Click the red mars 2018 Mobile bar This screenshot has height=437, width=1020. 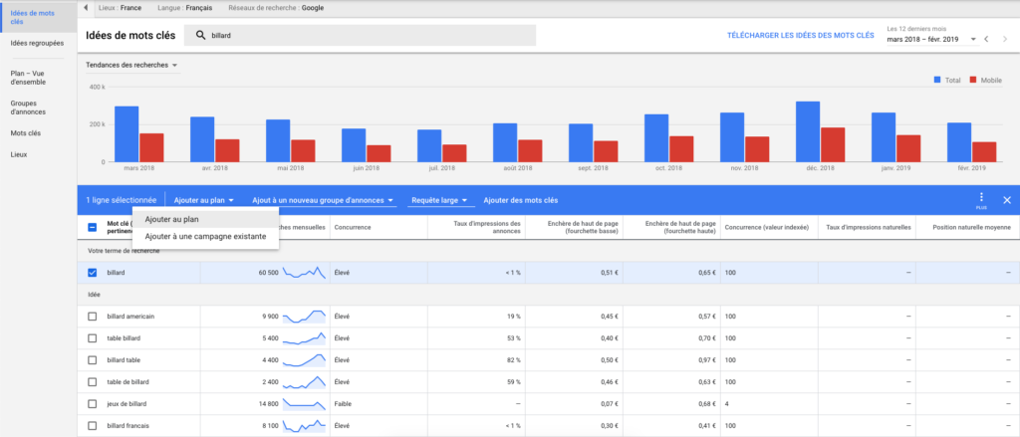click(151, 147)
